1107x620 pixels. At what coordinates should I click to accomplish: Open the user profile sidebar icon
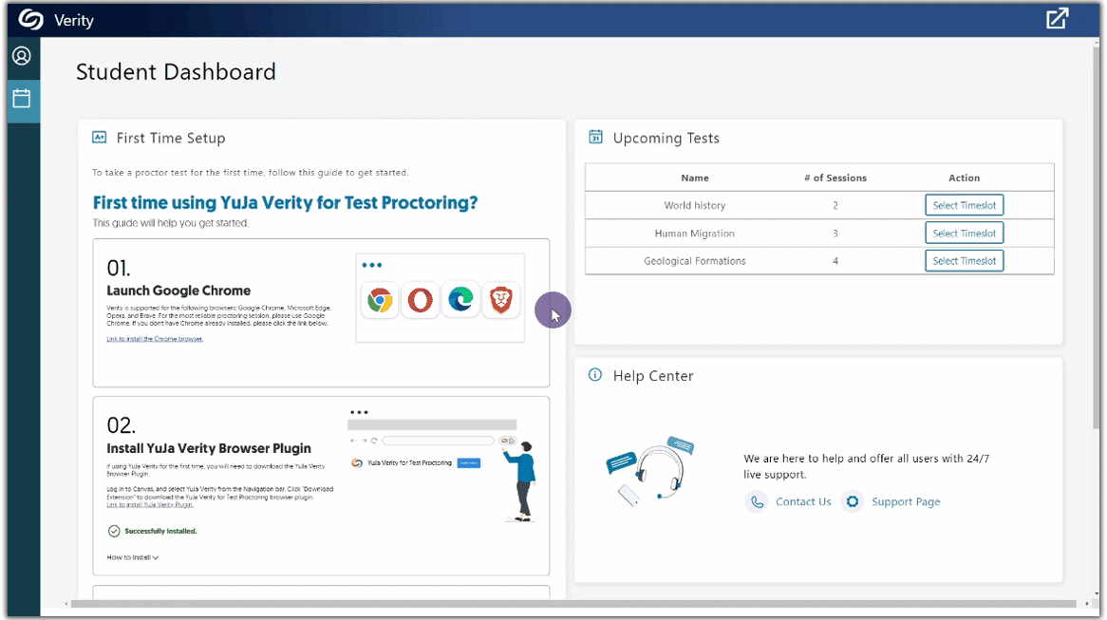pos(22,56)
